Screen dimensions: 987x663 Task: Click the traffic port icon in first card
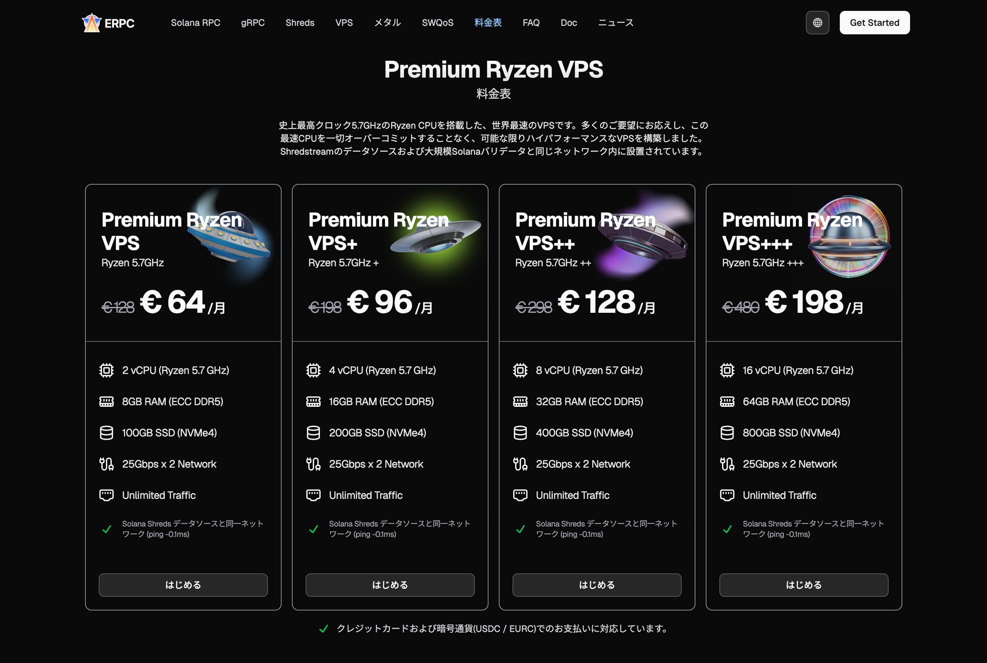(x=106, y=495)
